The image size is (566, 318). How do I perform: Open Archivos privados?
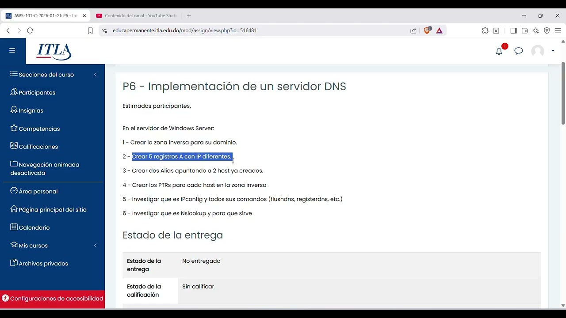pos(39,263)
